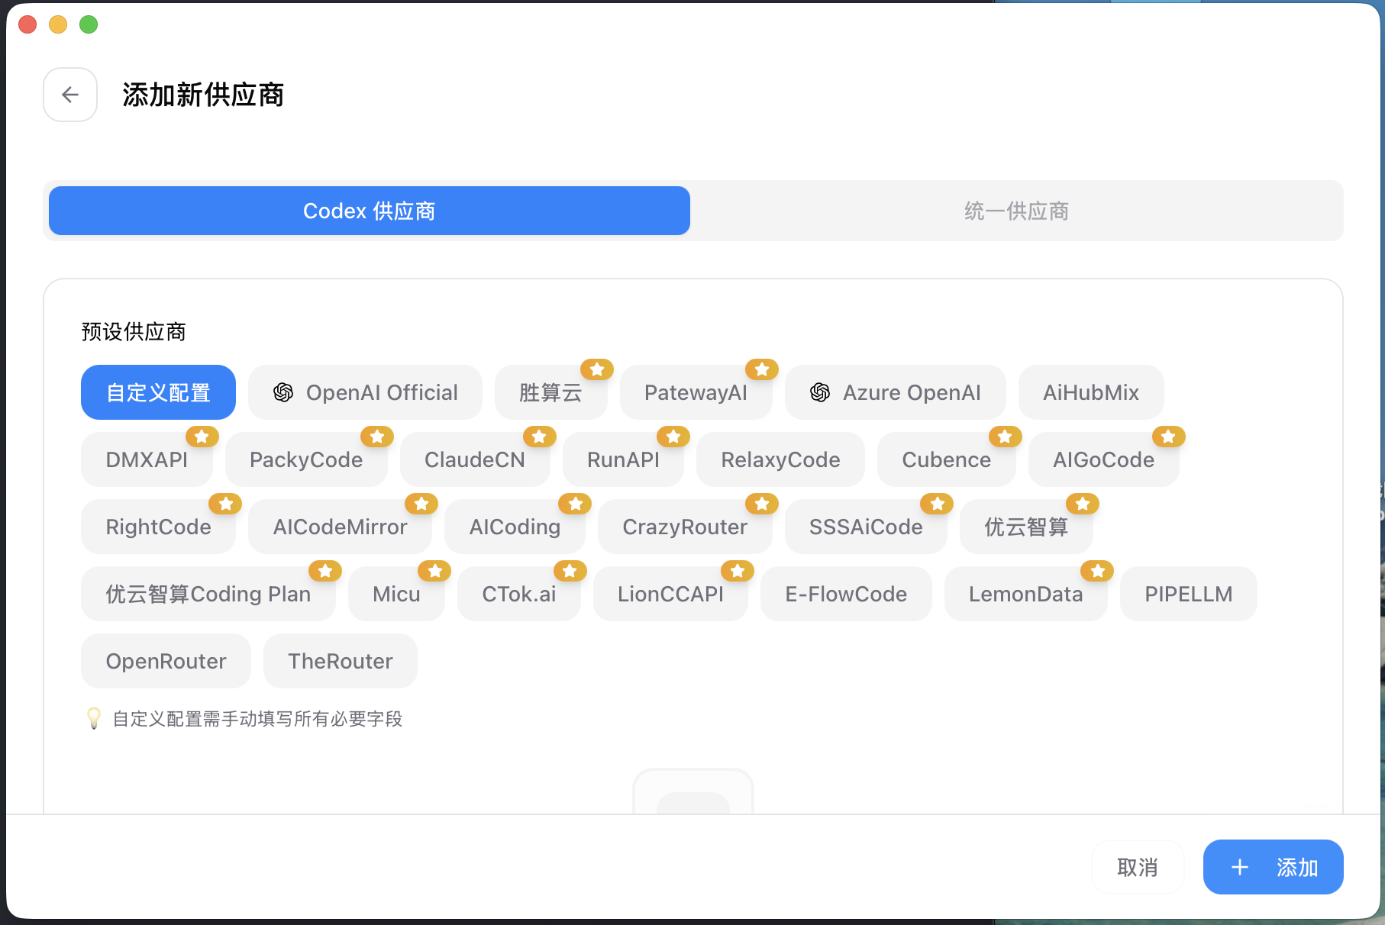Click the star badge on AICoding
This screenshot has height=925, width=1385.
575,504
